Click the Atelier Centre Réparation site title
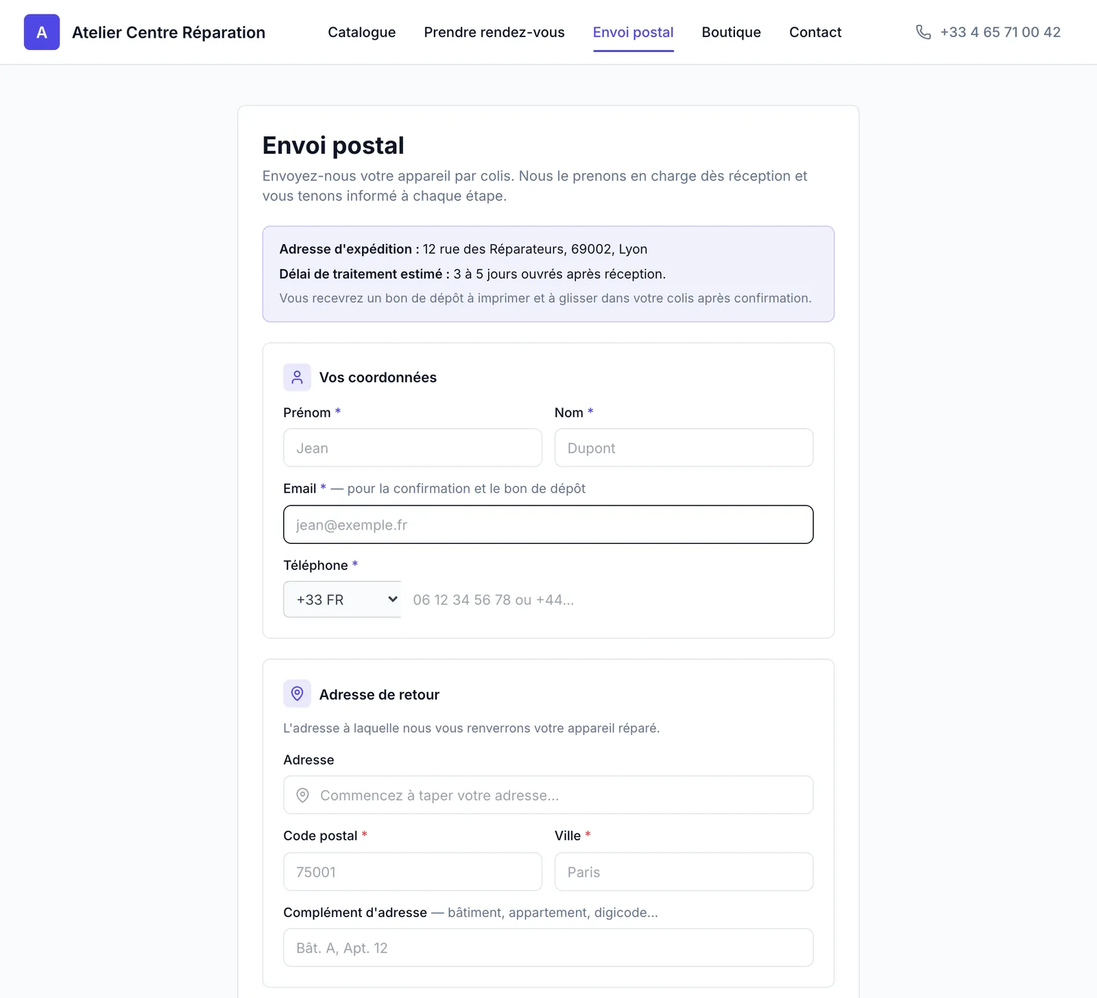The width and height of the screenshot is (1097, 998). click(x=169, y=32)
